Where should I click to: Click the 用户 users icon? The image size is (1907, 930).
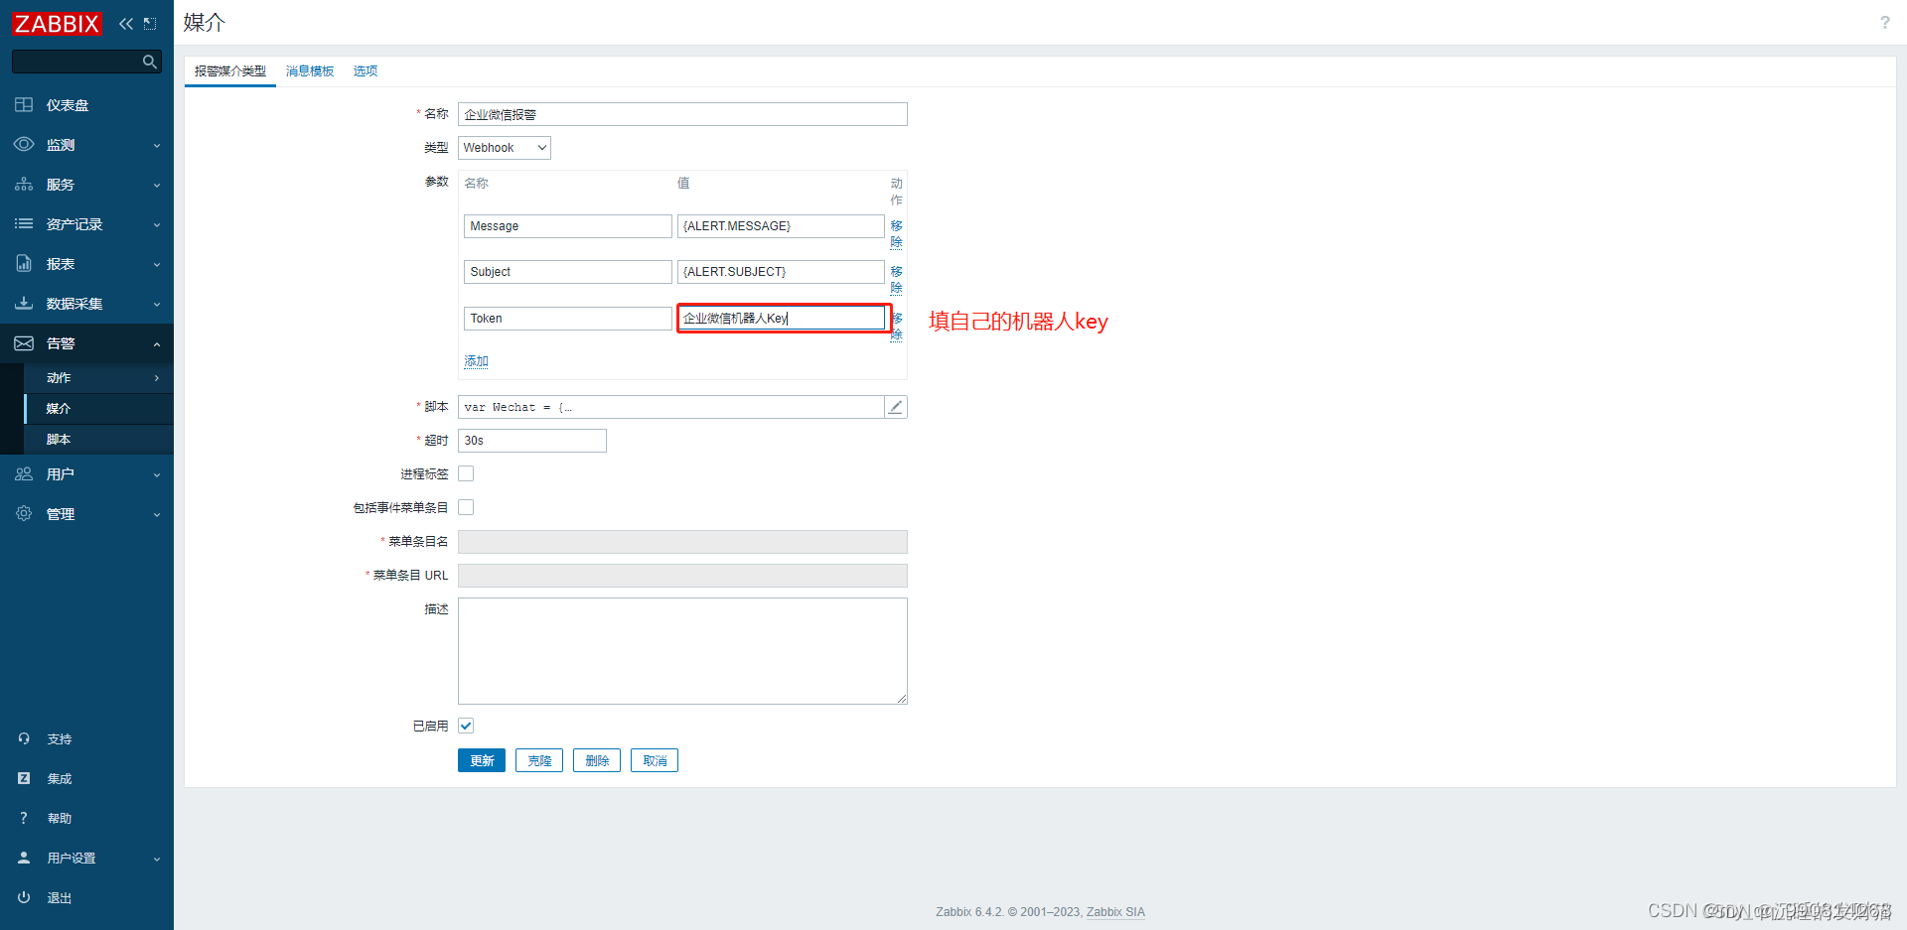[24, 474]
